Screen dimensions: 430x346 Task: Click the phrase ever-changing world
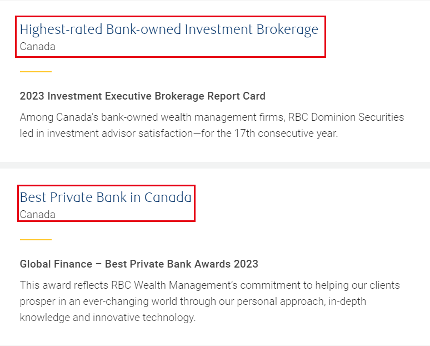pyautogui.click(x=130, y=301)
